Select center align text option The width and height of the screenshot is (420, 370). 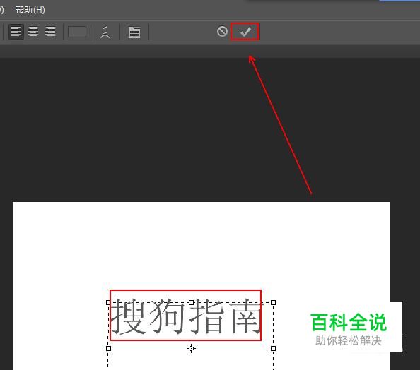click(x=33, y=32)
